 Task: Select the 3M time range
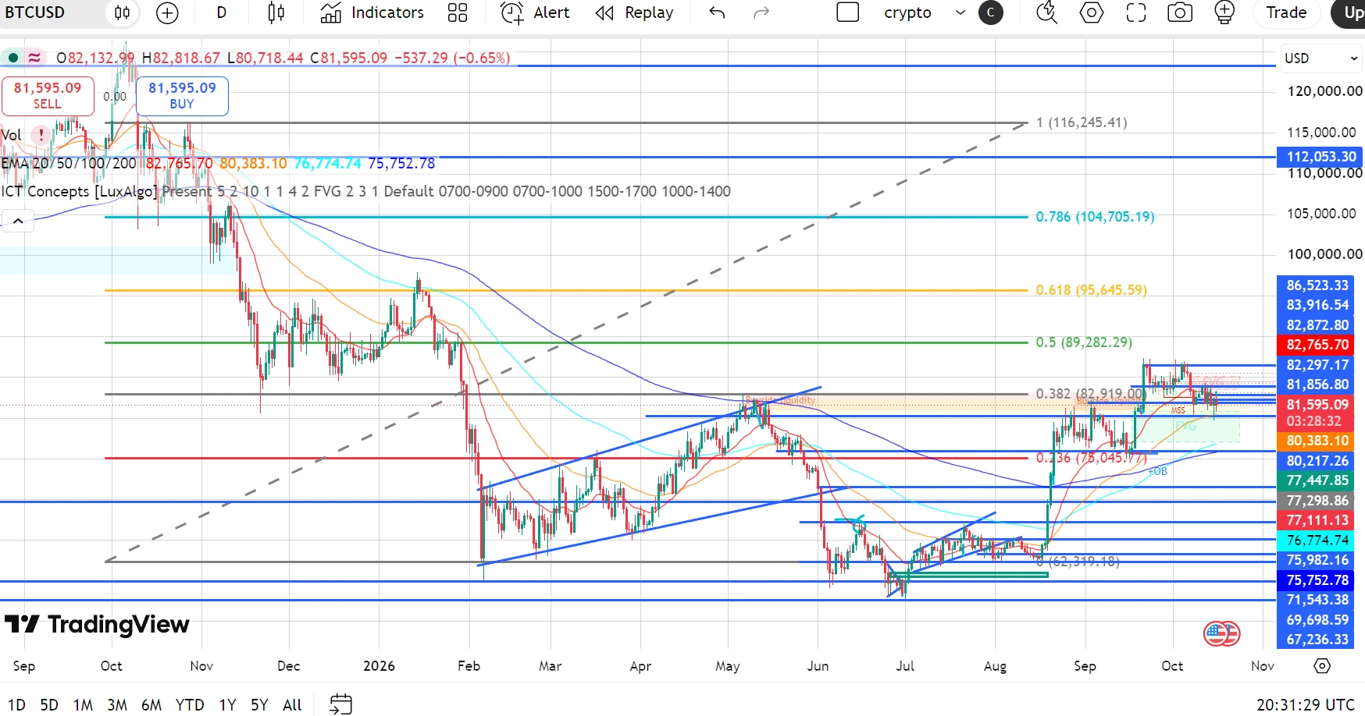click(x=117, y=705)
